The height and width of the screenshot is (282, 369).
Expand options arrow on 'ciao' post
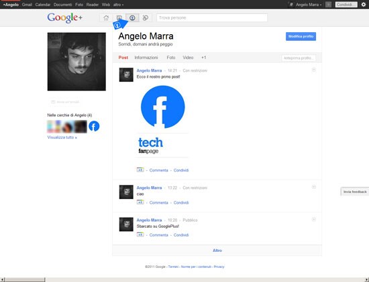[x=314, y=187]
